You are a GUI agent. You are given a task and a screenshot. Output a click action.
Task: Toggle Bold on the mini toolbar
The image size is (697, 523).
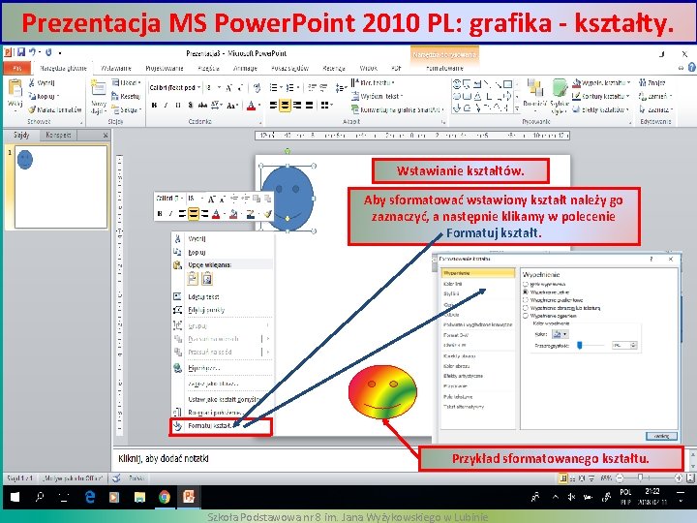160,214
